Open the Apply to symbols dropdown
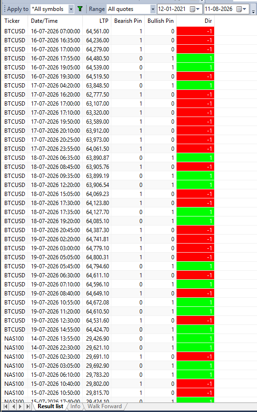 coord(71,9)
